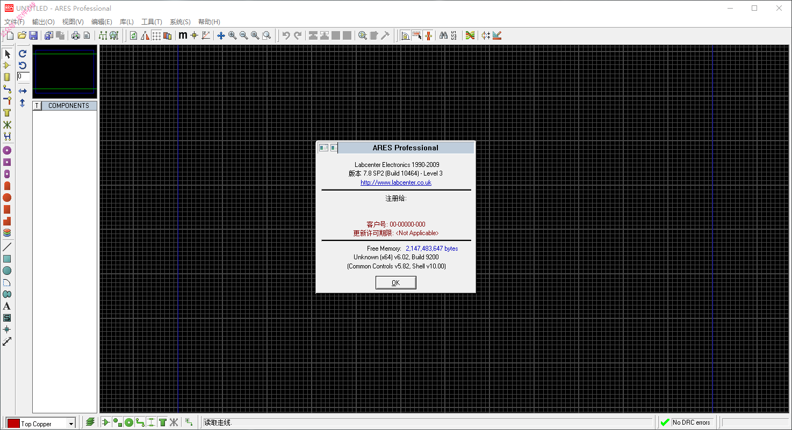Image resolution: width=792 pixels, height=430 pixels.
Task: Select the Track placement mode
Action: pyautogui.click(x=7, y=89)
